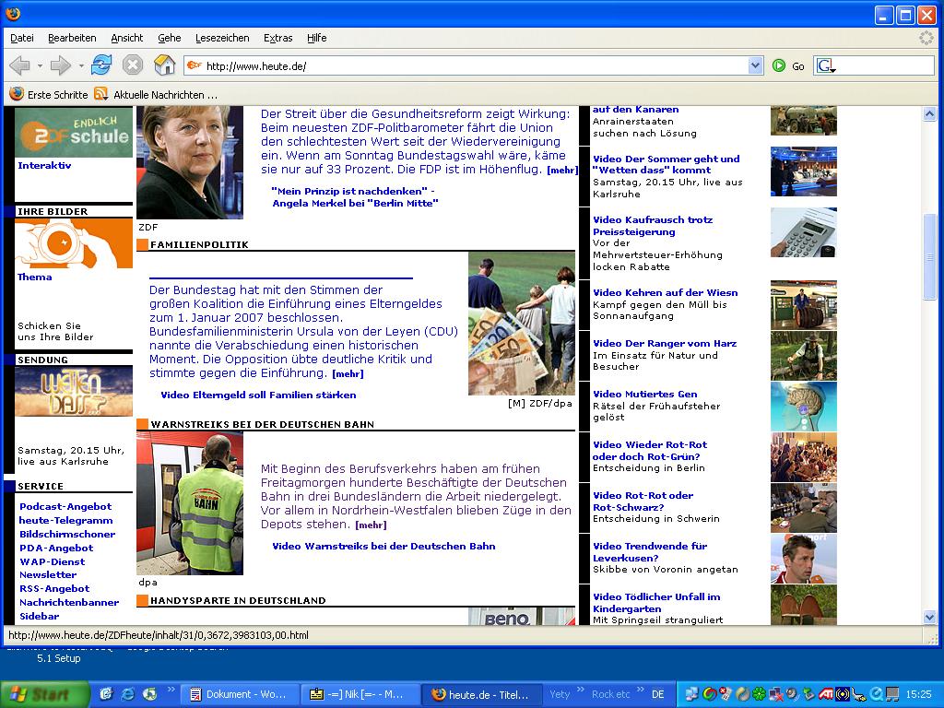Open the RSS-Angebot link
This screenshot has width=944, height=708.
click(54, 589)
